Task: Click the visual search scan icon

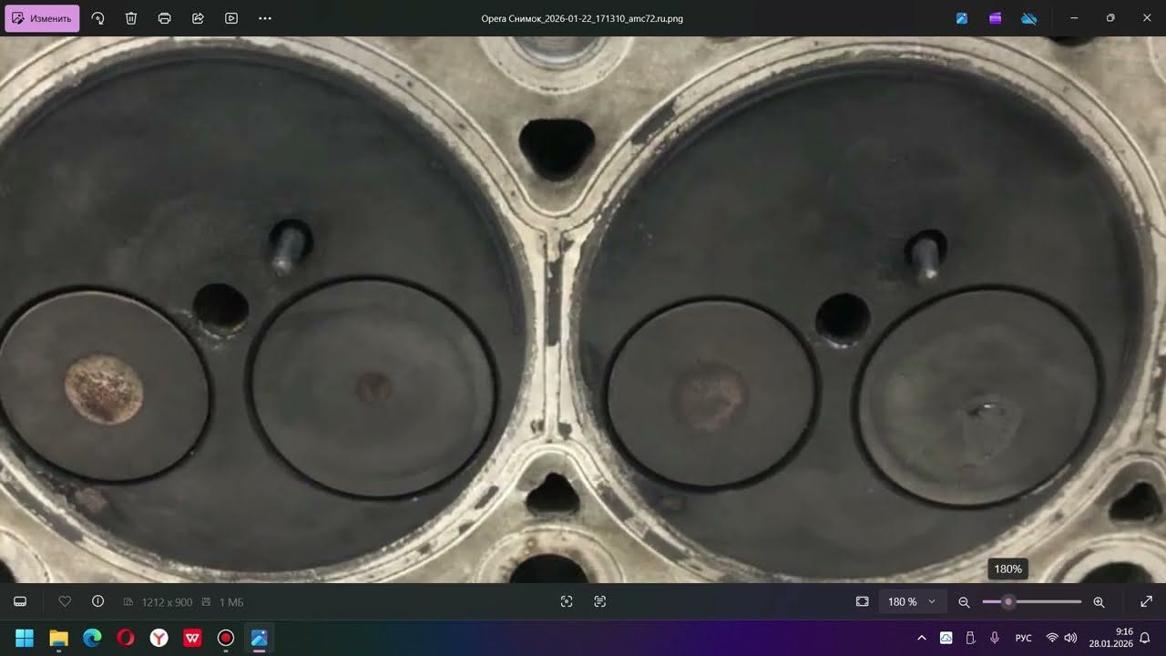Action: pos(567,601)
